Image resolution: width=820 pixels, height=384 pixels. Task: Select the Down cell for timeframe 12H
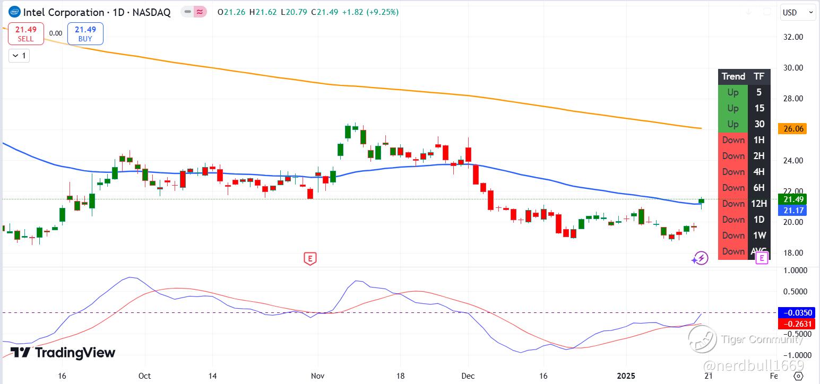pos(733,204)
